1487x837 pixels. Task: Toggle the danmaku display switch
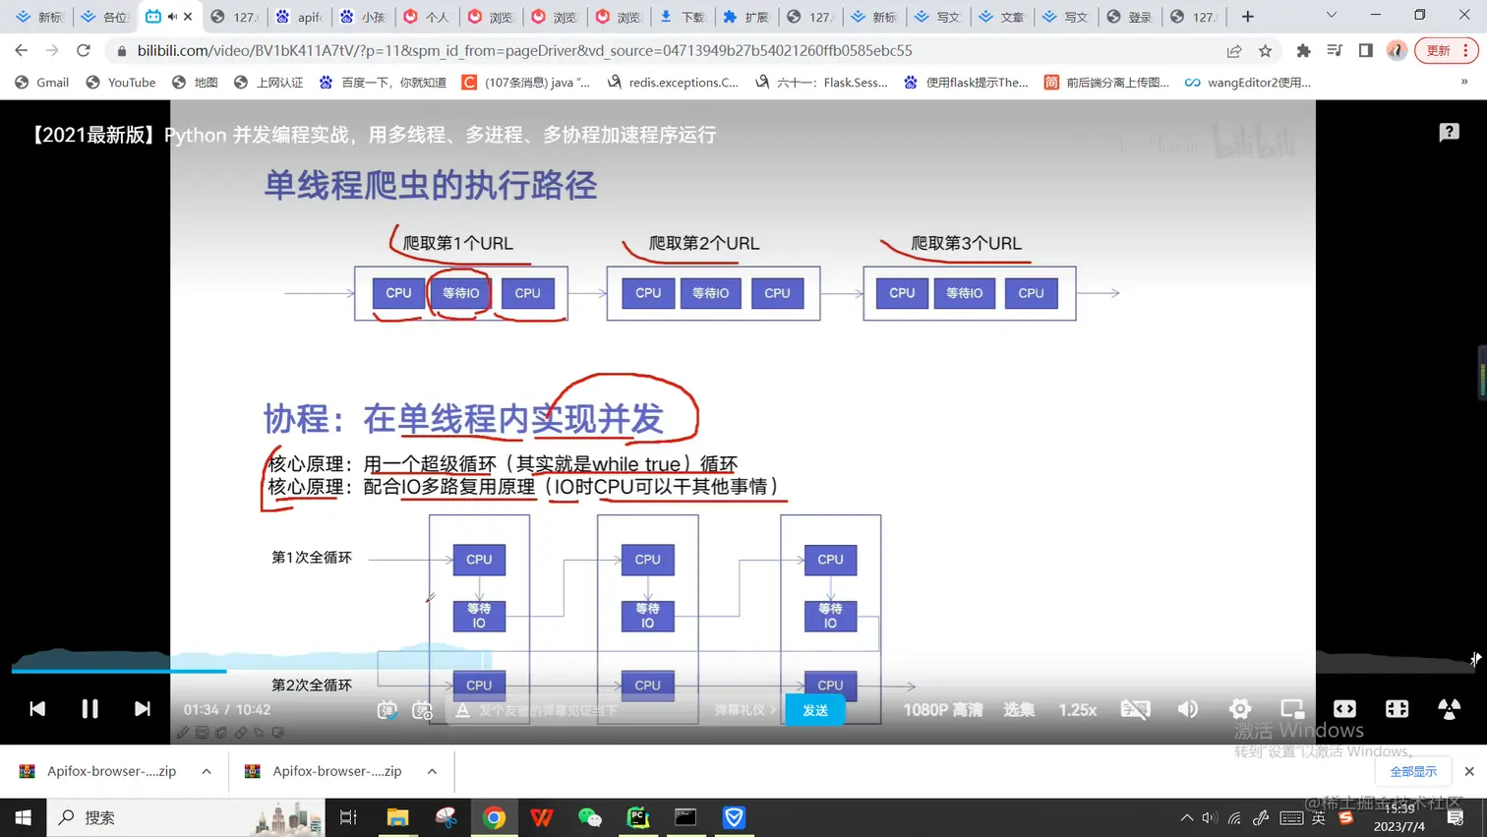tap(387, 710)
